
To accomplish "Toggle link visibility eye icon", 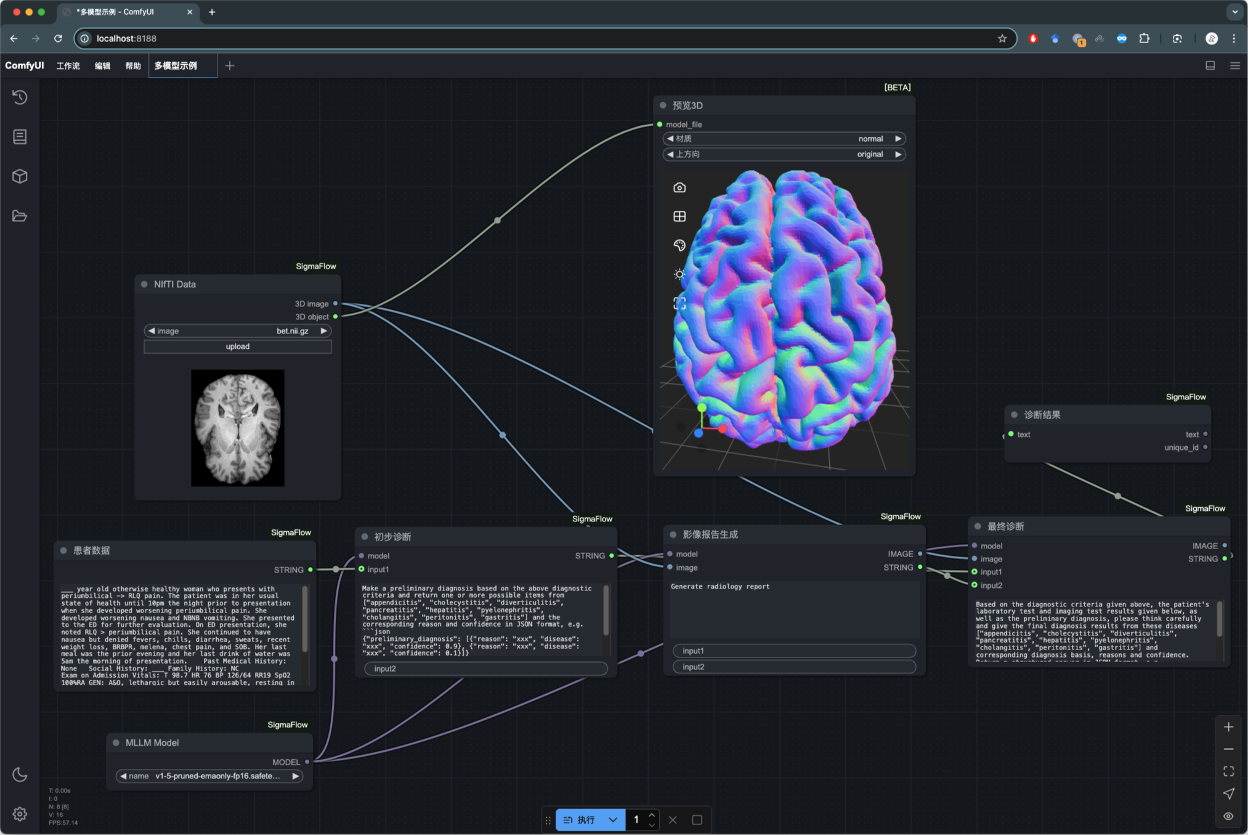I will tap(1228, 816).
